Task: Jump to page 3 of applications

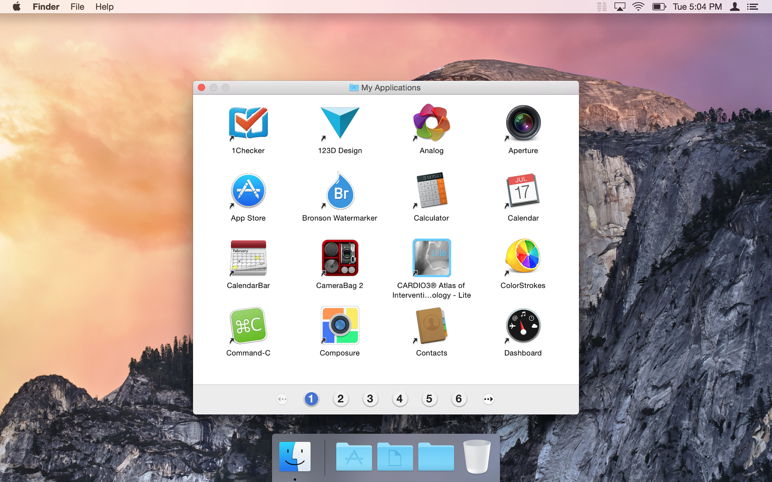Action: pos(370,399)
